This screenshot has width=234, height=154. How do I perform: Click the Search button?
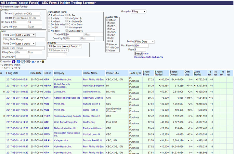point(138,53)
